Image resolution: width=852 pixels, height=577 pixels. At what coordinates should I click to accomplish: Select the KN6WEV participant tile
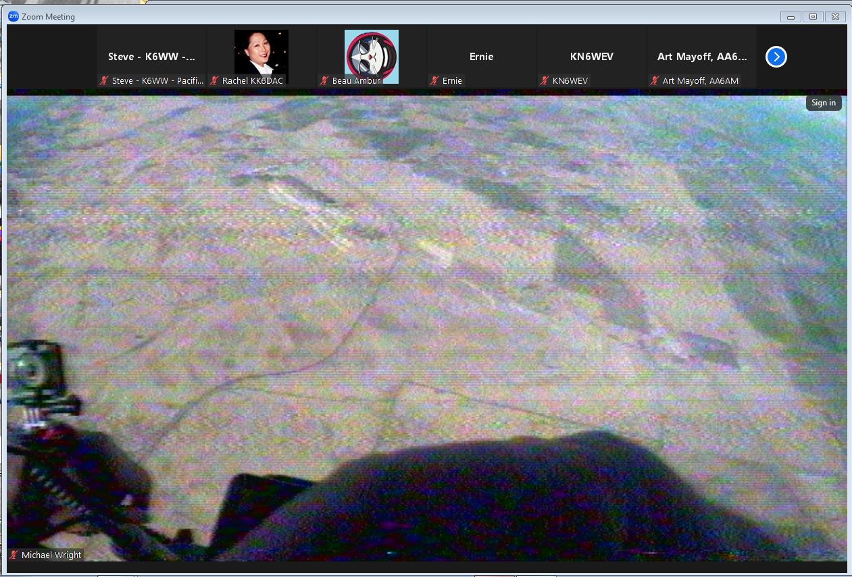[591, 57]
